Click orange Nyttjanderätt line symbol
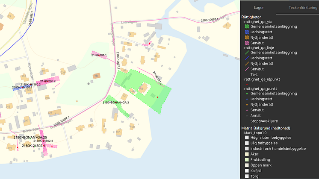The image size is (319, 179). coord(247,64)
